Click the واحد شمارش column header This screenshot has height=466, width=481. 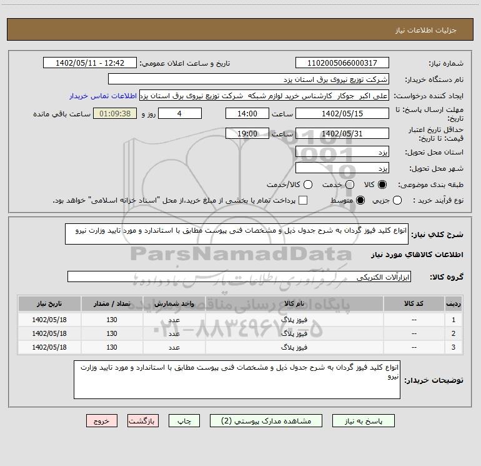click(x=174, y=303)
